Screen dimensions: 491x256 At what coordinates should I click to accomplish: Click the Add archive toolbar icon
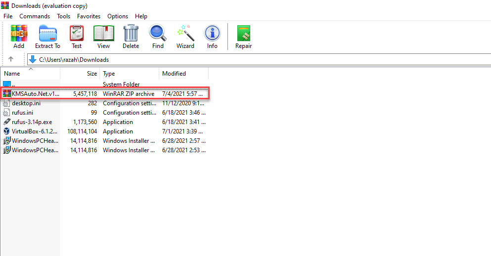tap(19, 37)
